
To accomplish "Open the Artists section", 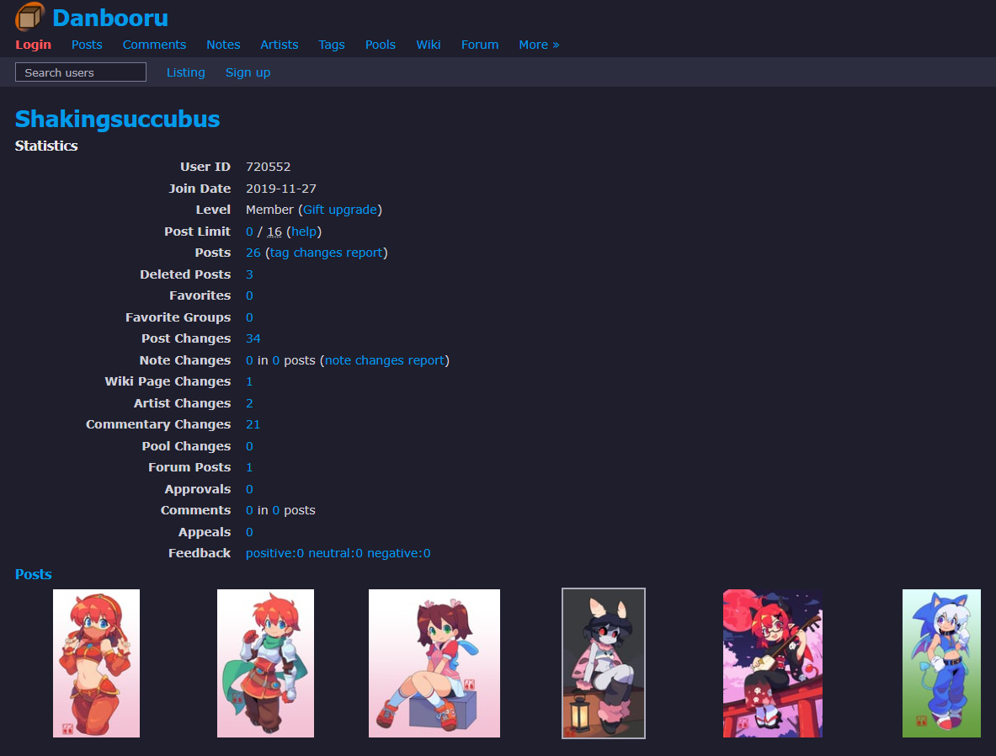I will (x=279, y=45).
